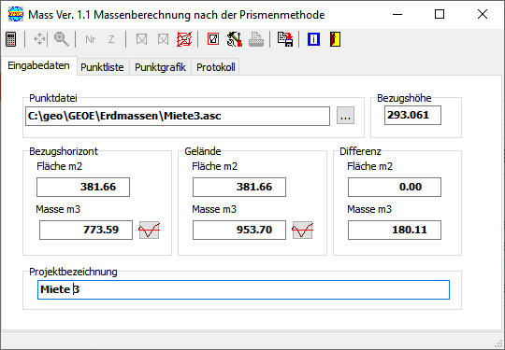This screenshot has height=350, width=505.
Task: Click the calculator icon in the toolbar
Action: (x=11, y=39)
